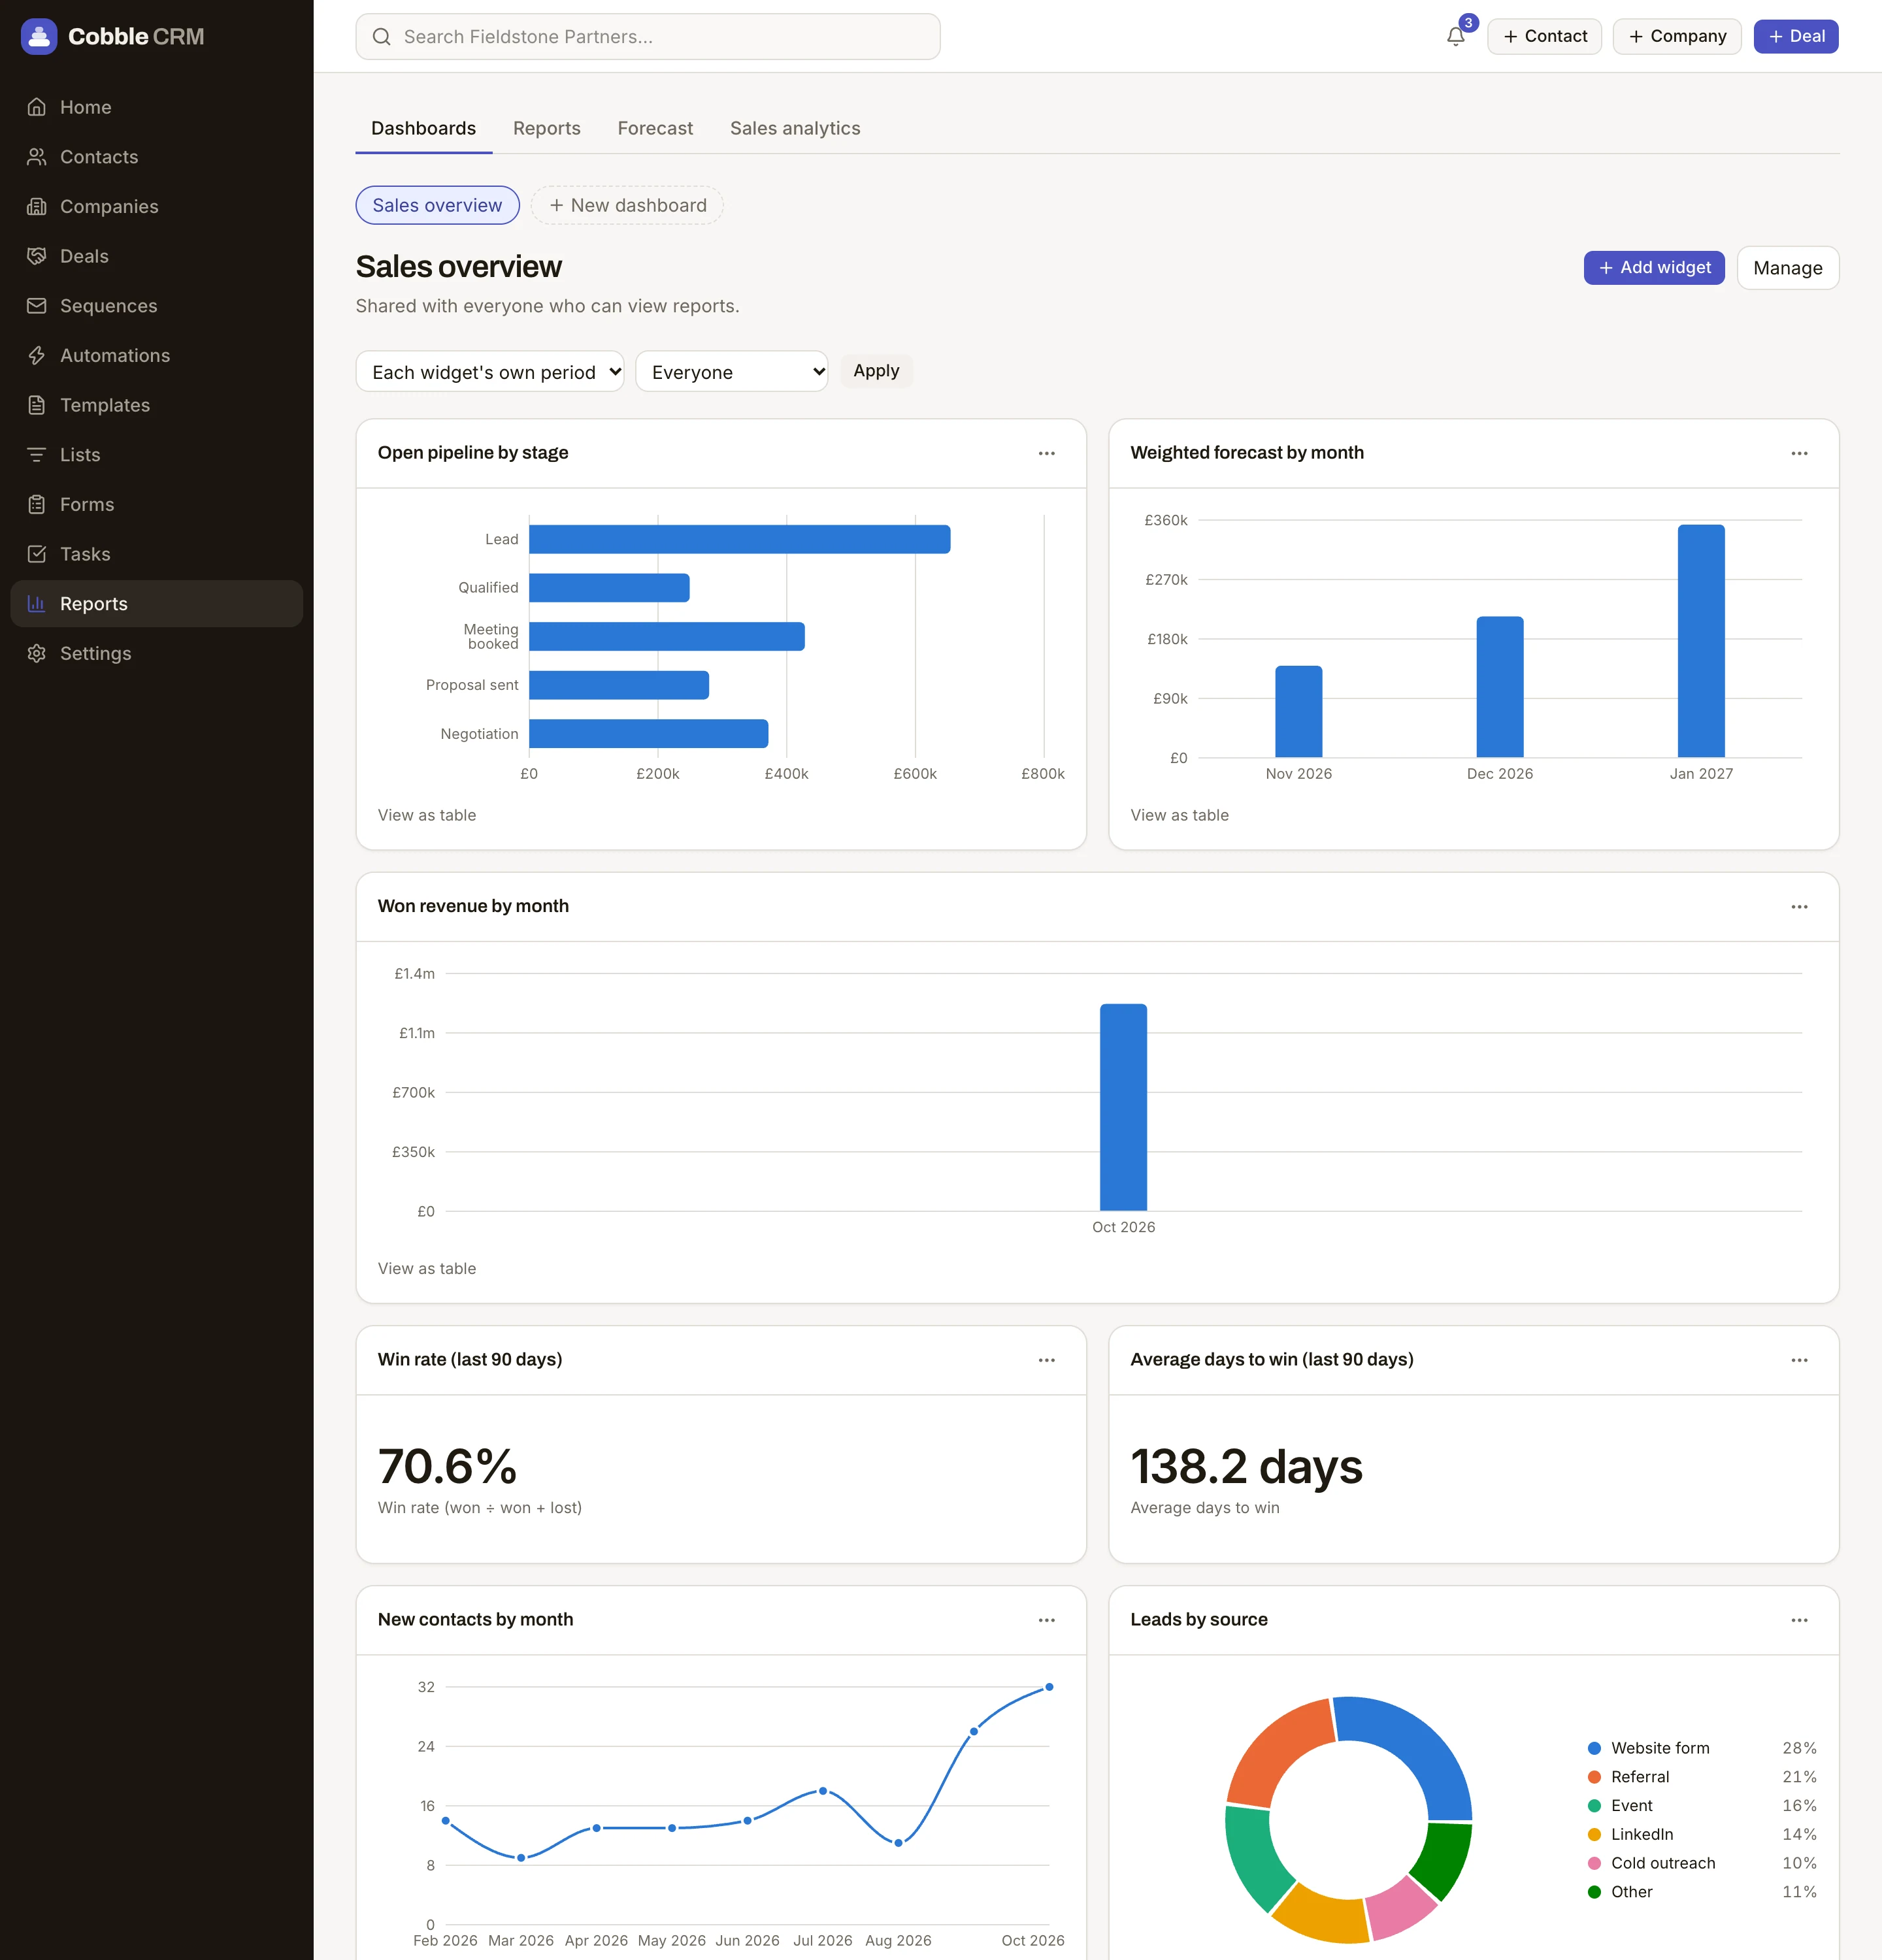Open Companies in the sidebar

click(x=156, y=206)
